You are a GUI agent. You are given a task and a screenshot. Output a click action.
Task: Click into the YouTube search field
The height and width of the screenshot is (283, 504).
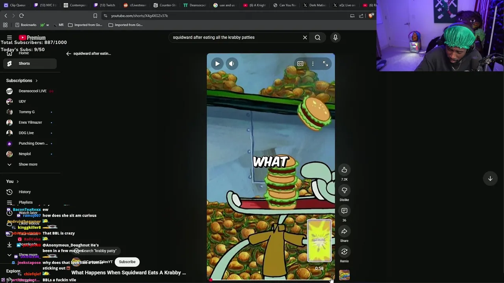[x=235, y=37]
